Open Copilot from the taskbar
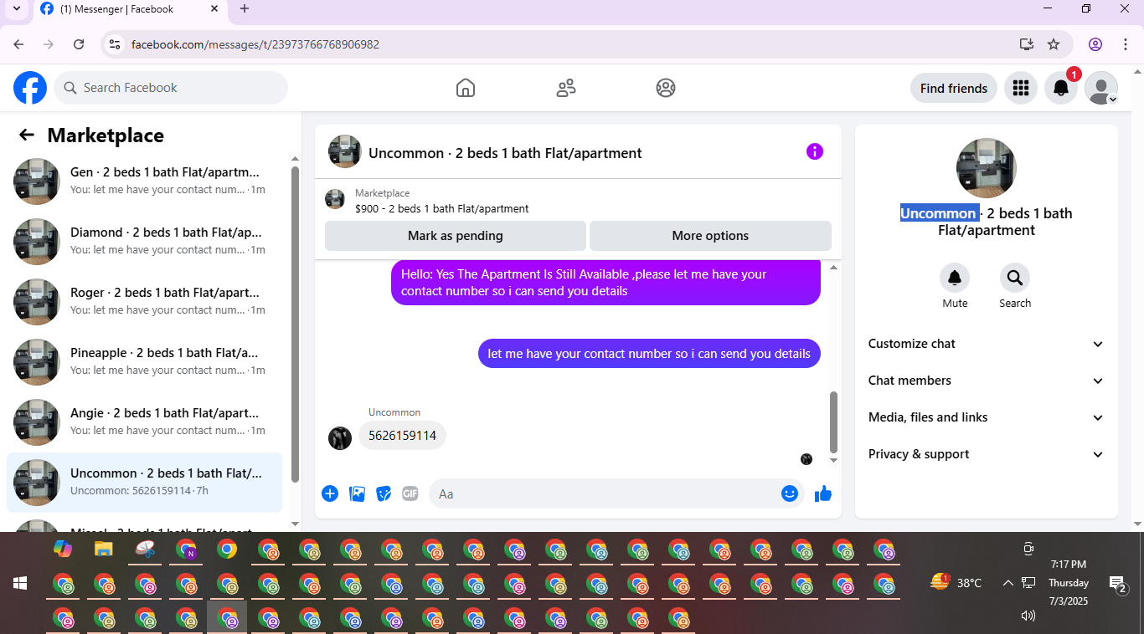 tap(63, 549)
